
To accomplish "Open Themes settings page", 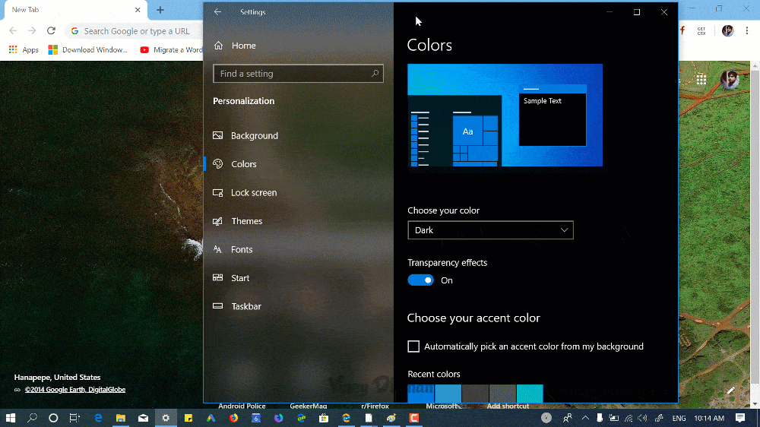I will 237,221.
